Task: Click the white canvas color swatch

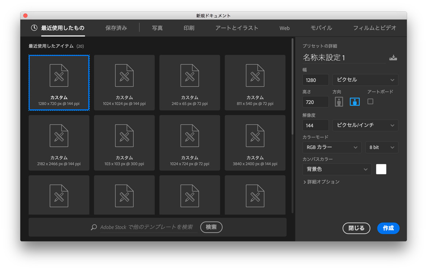Action: click(x=381, y=169)
